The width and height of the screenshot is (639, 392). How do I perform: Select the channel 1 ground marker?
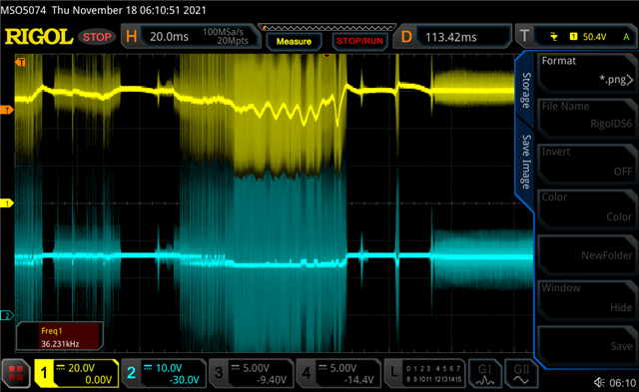tap(7, 202)
